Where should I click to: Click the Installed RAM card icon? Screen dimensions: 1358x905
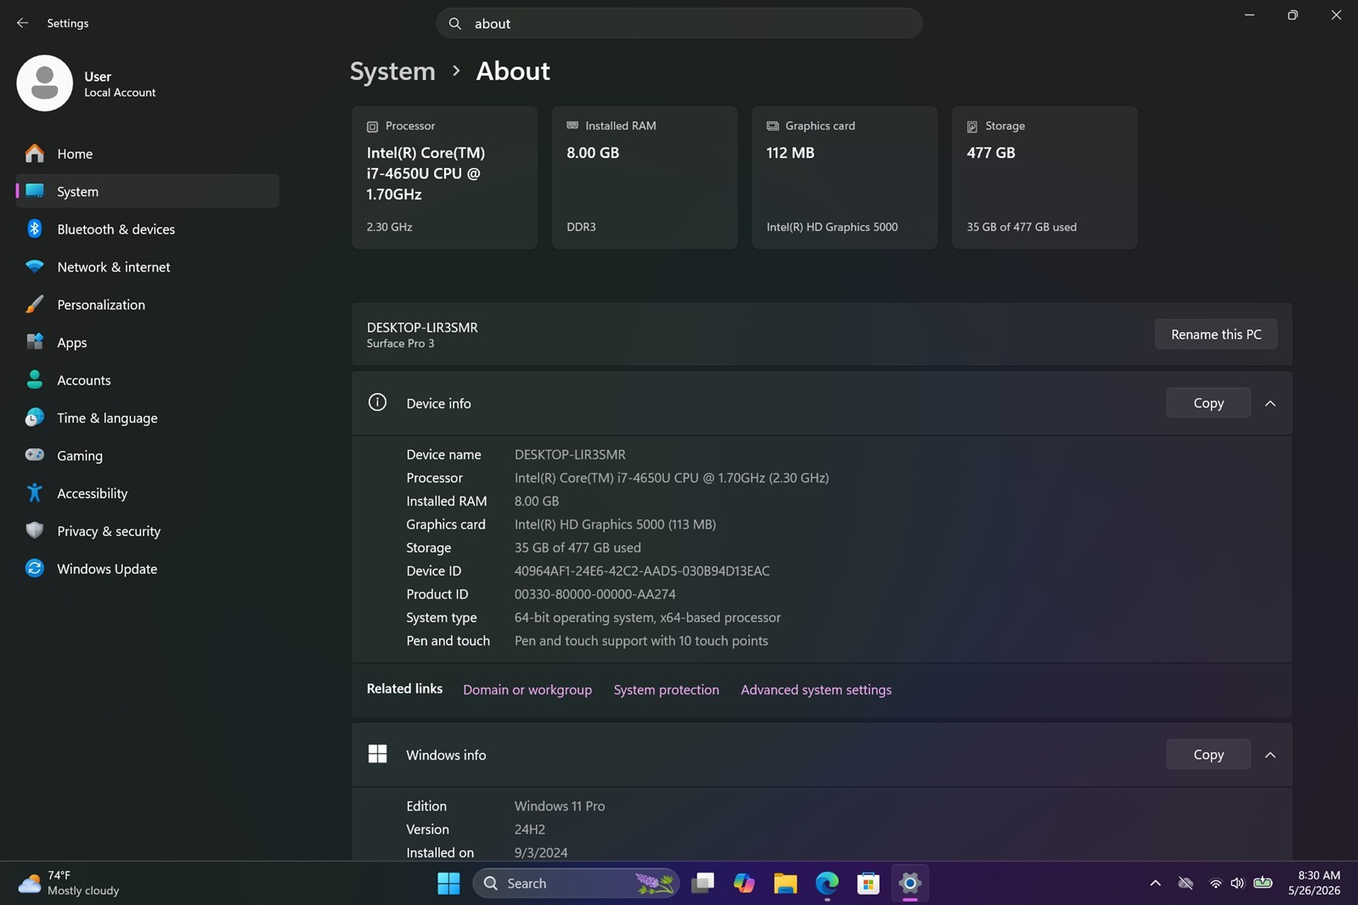tap(572, 126)
